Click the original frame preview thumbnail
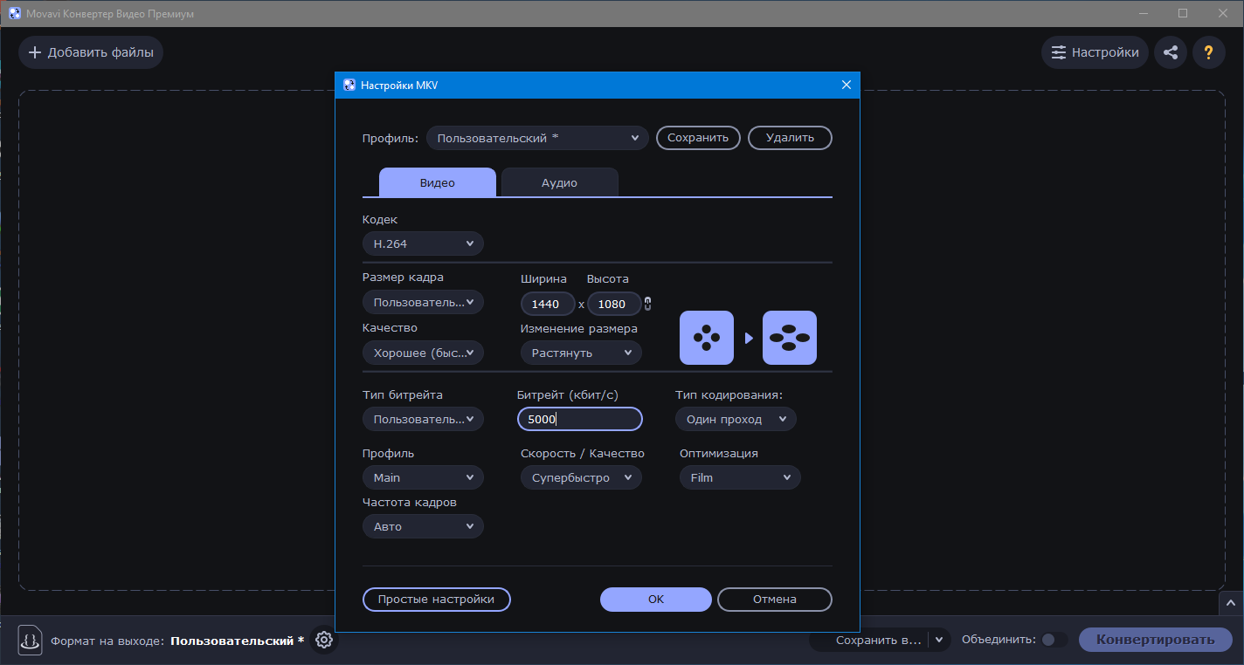 pos(707,338)
